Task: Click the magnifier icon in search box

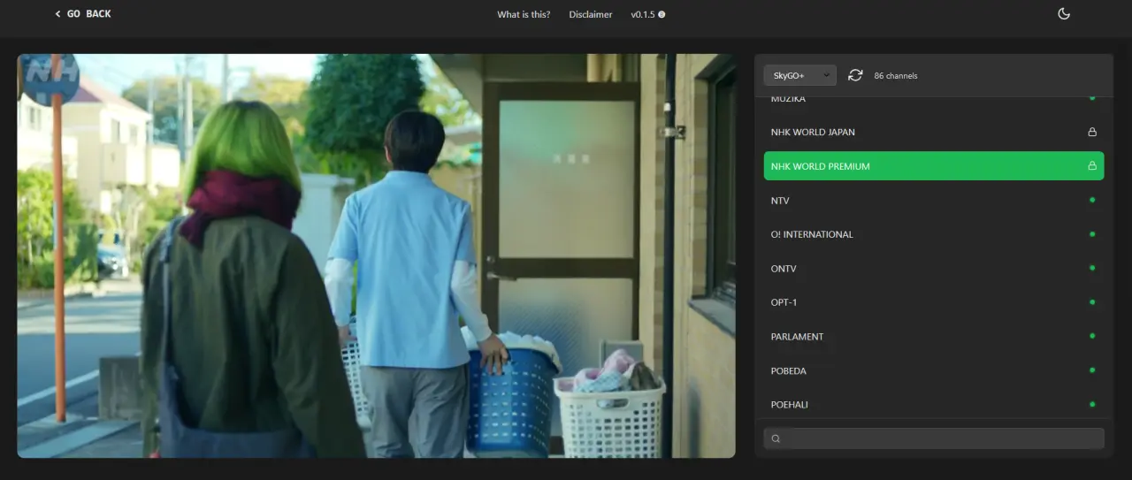Action: [x=776, y=438]
